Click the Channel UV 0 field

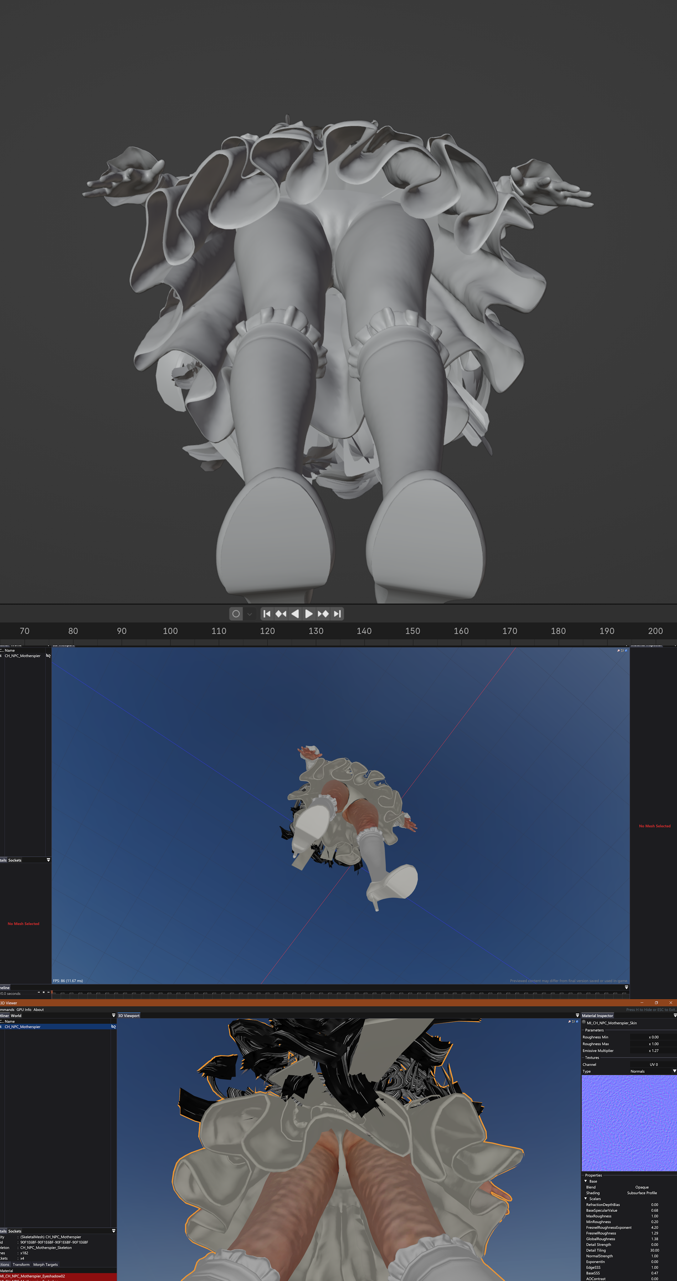(653, 1065)
